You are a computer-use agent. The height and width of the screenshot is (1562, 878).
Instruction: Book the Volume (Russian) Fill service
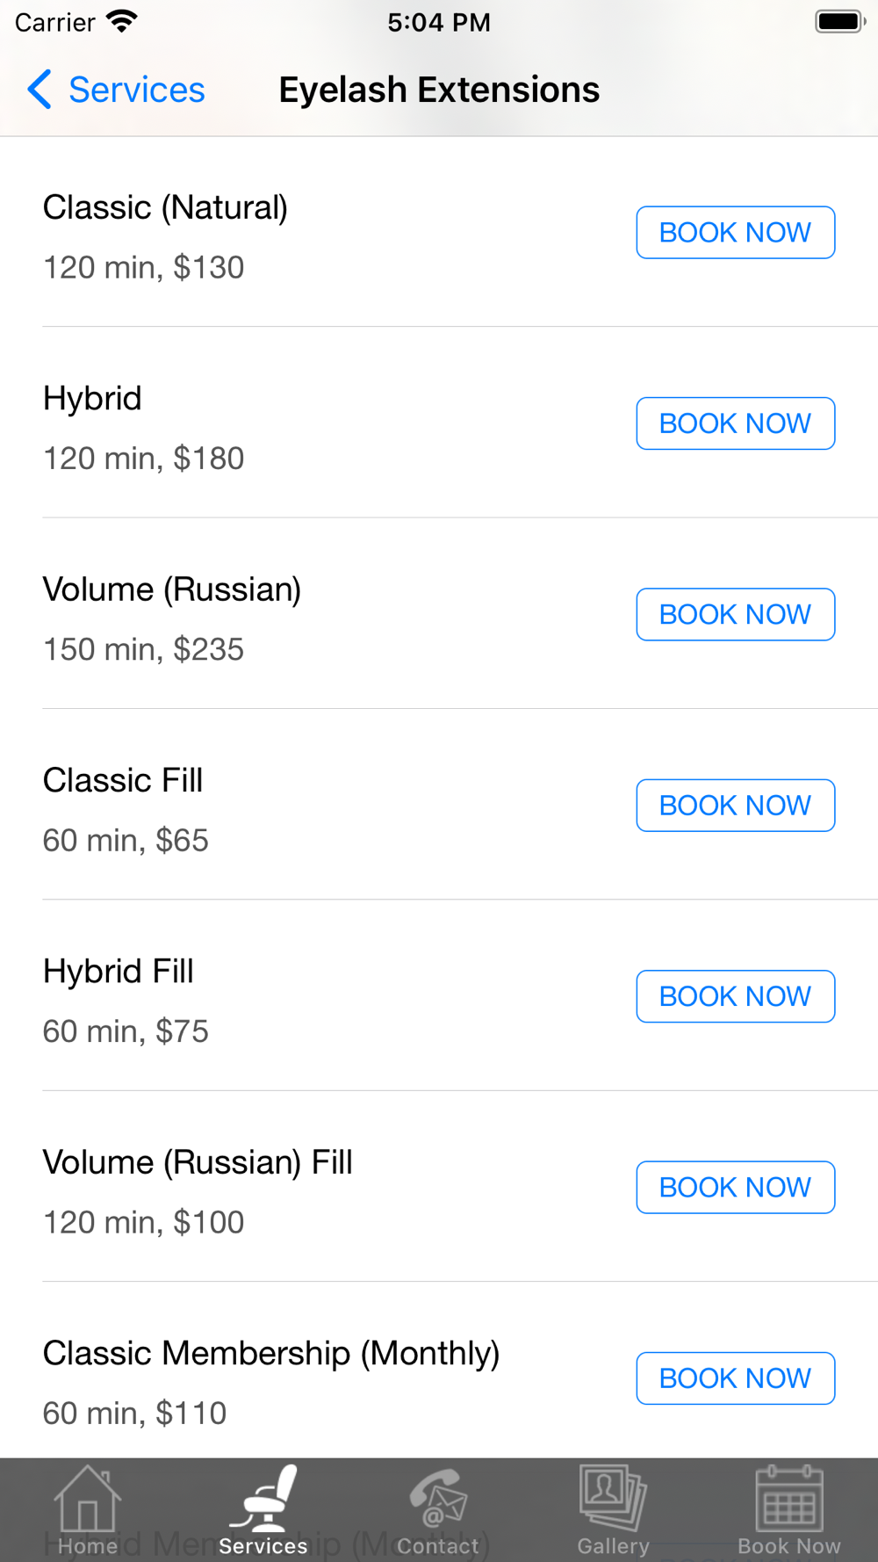736,1188
